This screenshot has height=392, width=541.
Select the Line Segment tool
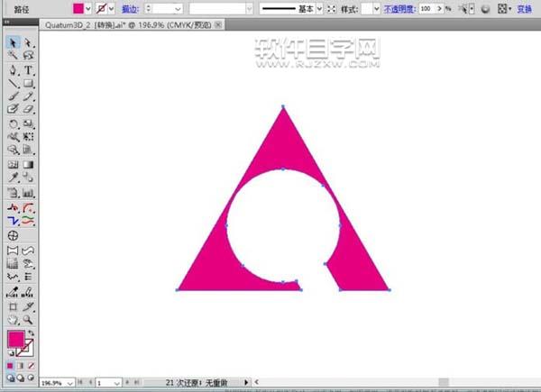[x=13, y=84]
